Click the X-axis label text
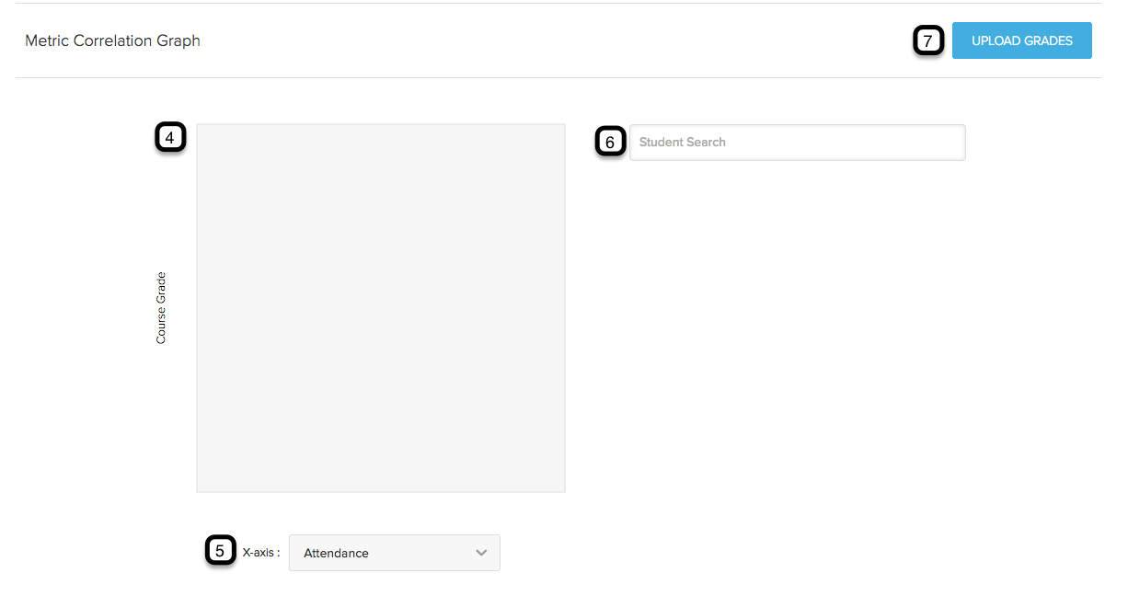This screenshot has width=1128, height=596. coord(260,553)
